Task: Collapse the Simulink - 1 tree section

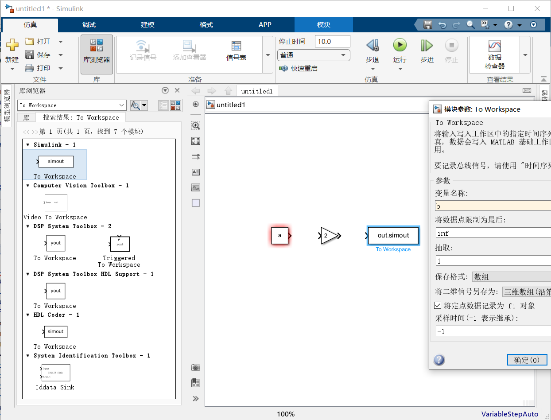Action: [x=28, y=144]
